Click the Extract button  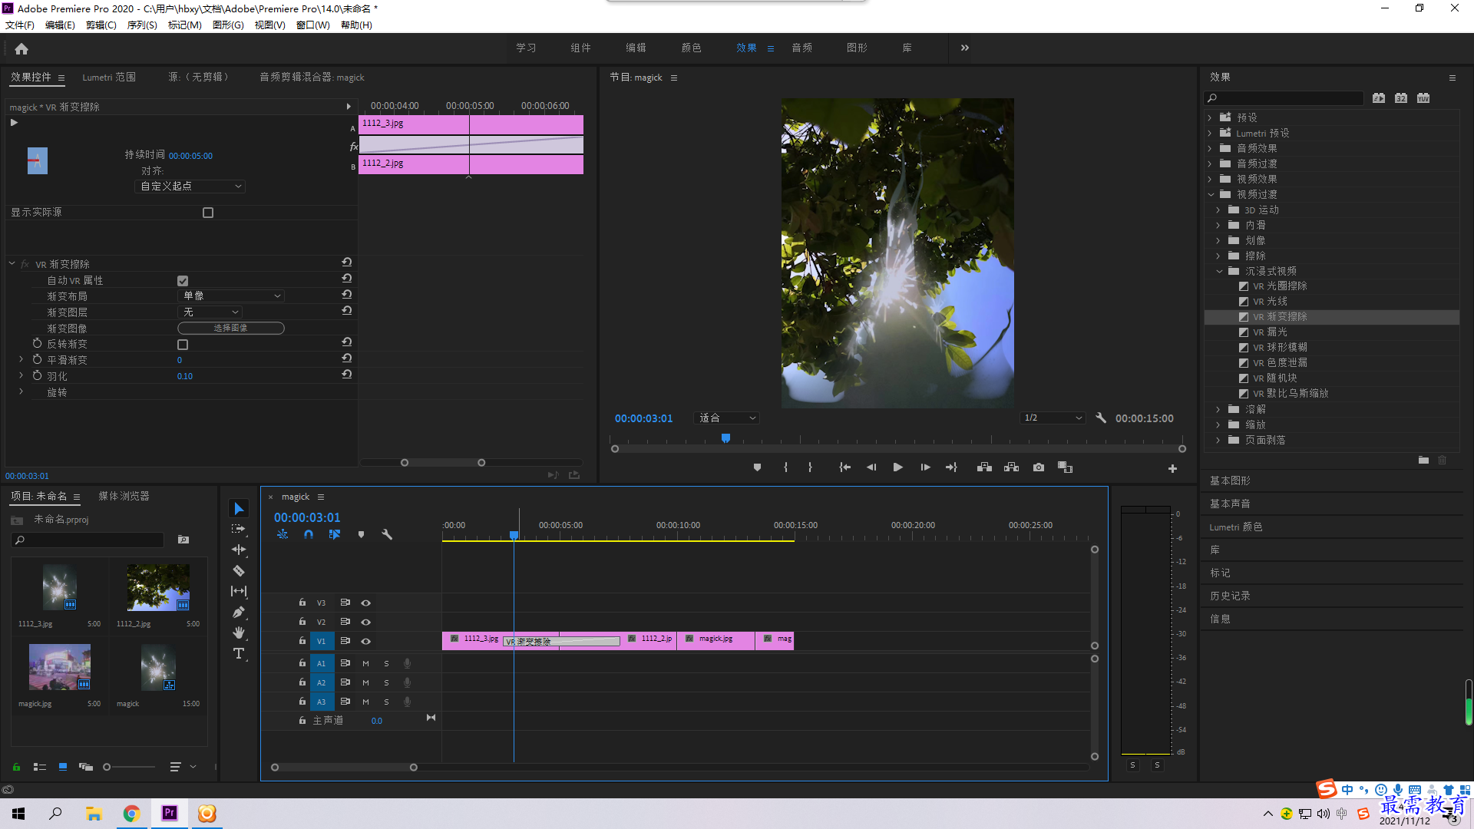click(1011, 467)
